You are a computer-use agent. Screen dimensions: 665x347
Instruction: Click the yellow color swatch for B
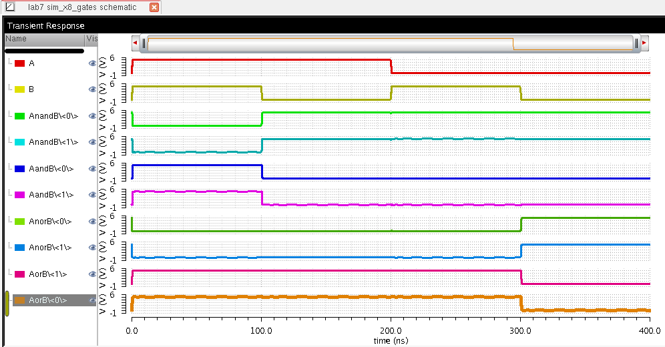(x=19, y=90)
